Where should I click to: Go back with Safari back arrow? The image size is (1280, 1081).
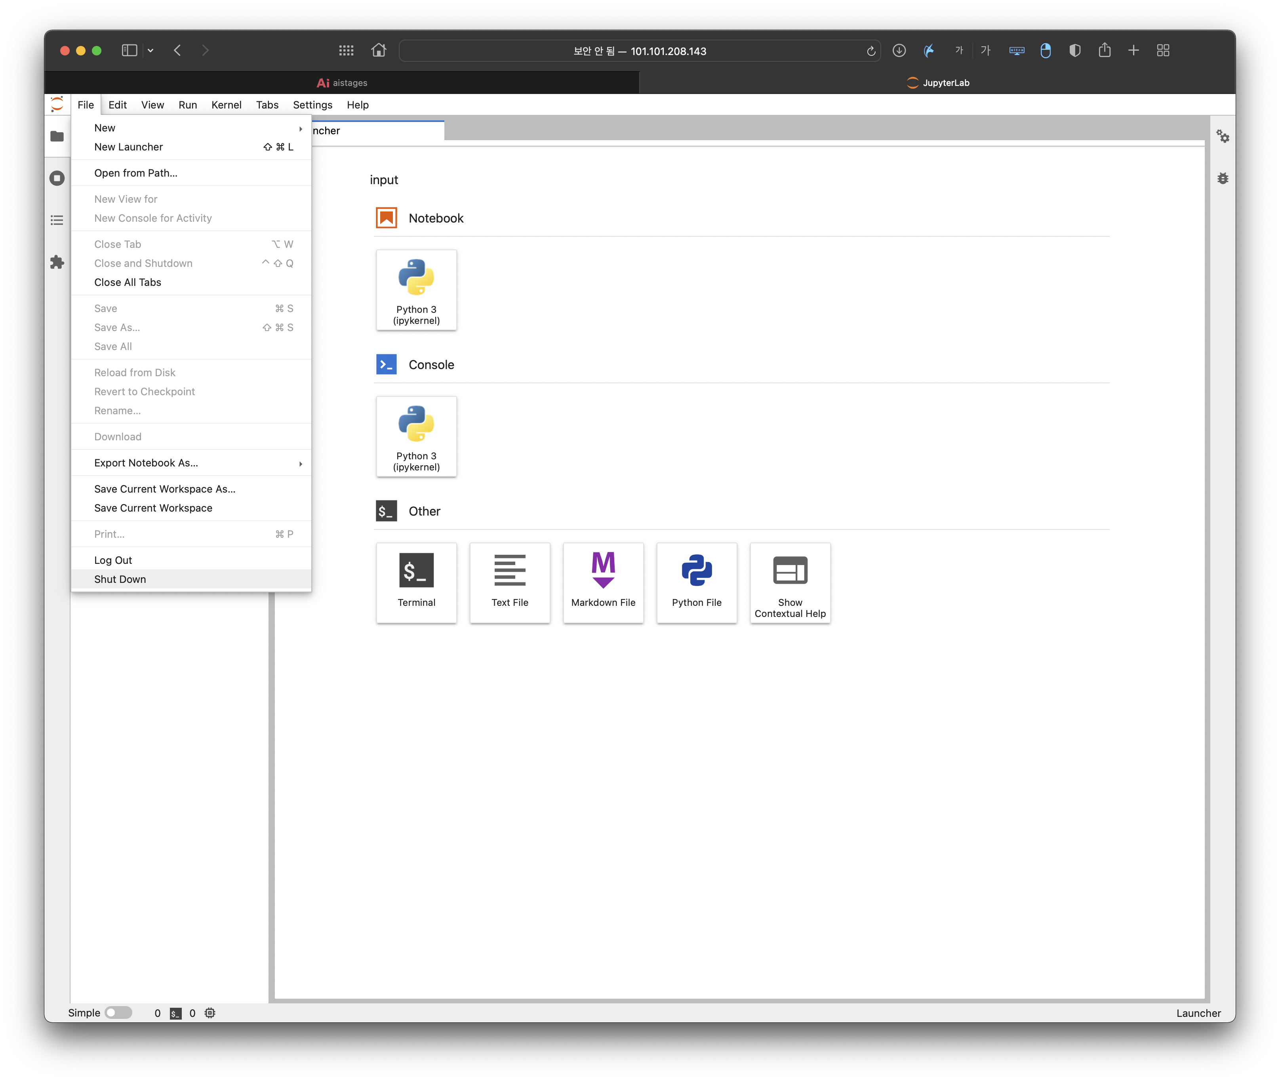click(x=177, y=50)
